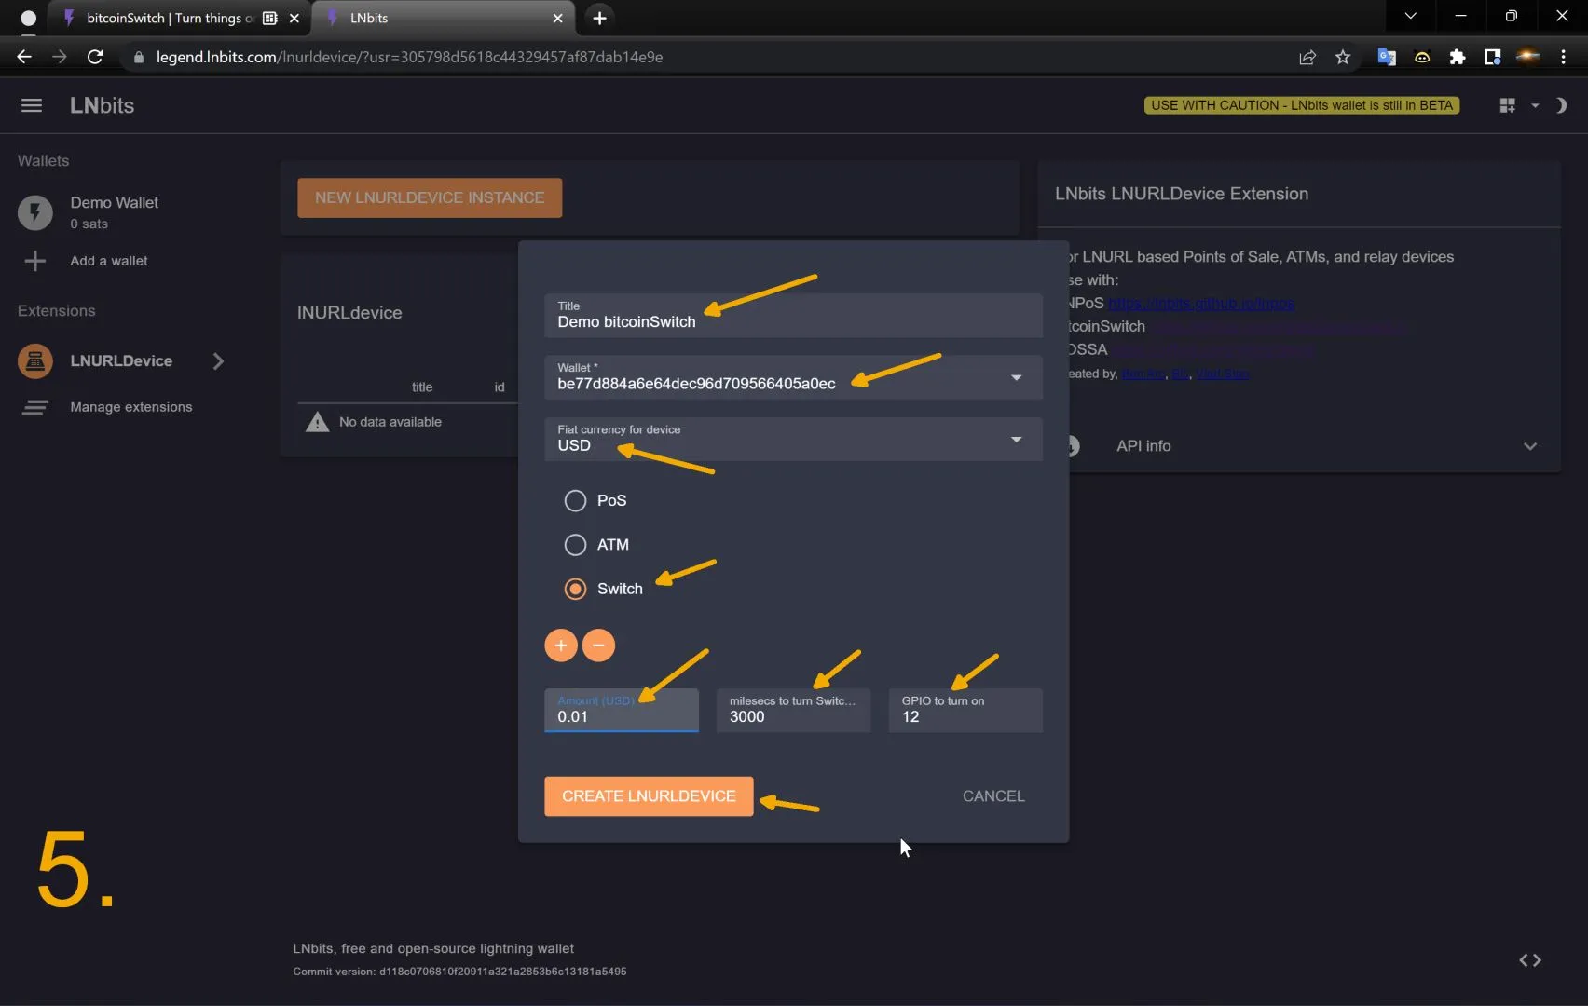The height and width of the screenshot is (1006, 1588).
Task: Select the Switch radio button
Action: 575,589
